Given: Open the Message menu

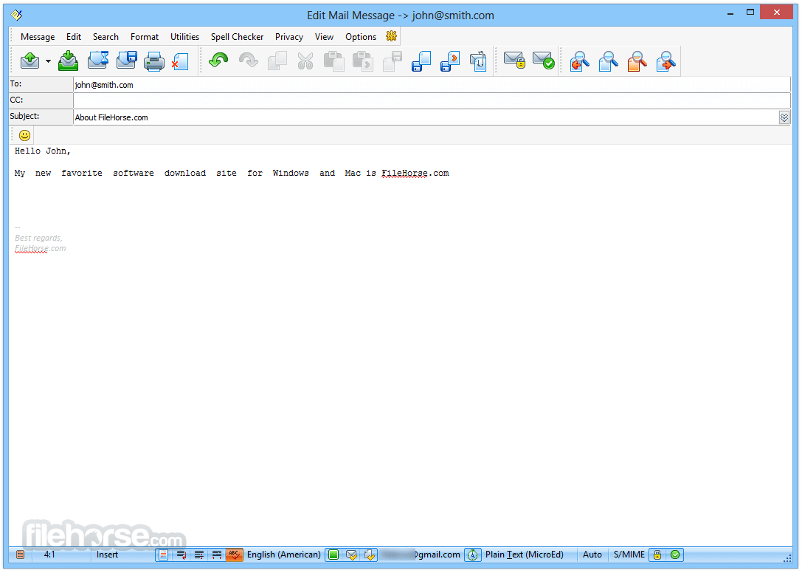Looking at the screenshot, I should pos(38,37).
